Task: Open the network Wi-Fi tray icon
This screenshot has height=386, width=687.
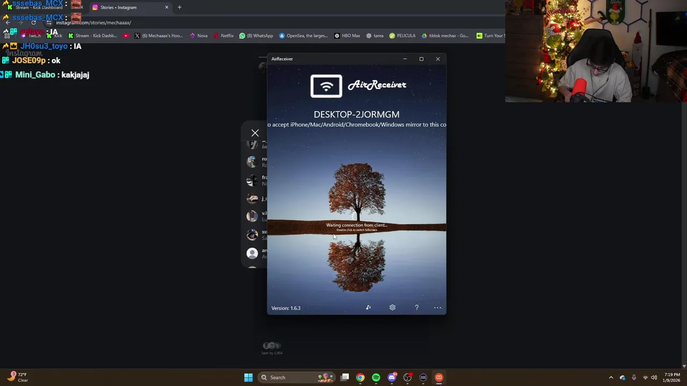Action: tap(645, 377)
